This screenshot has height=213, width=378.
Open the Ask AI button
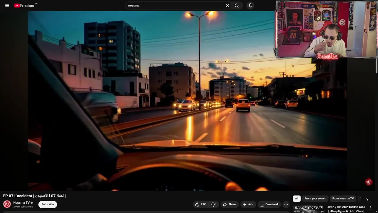248,204
